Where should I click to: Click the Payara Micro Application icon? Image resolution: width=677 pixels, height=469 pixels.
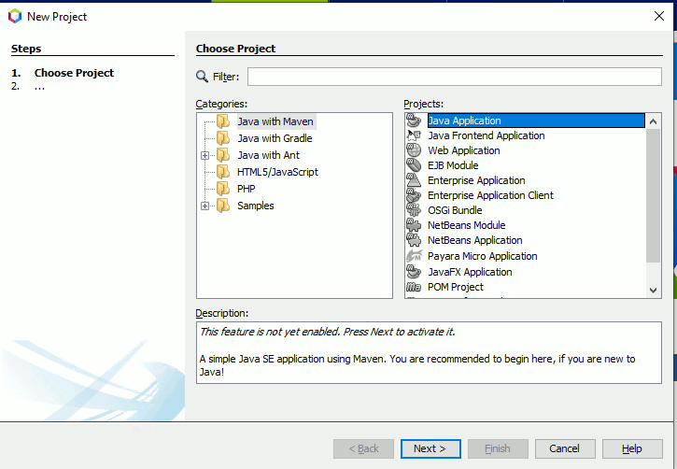pyautogui.click(x=414, y=256)
